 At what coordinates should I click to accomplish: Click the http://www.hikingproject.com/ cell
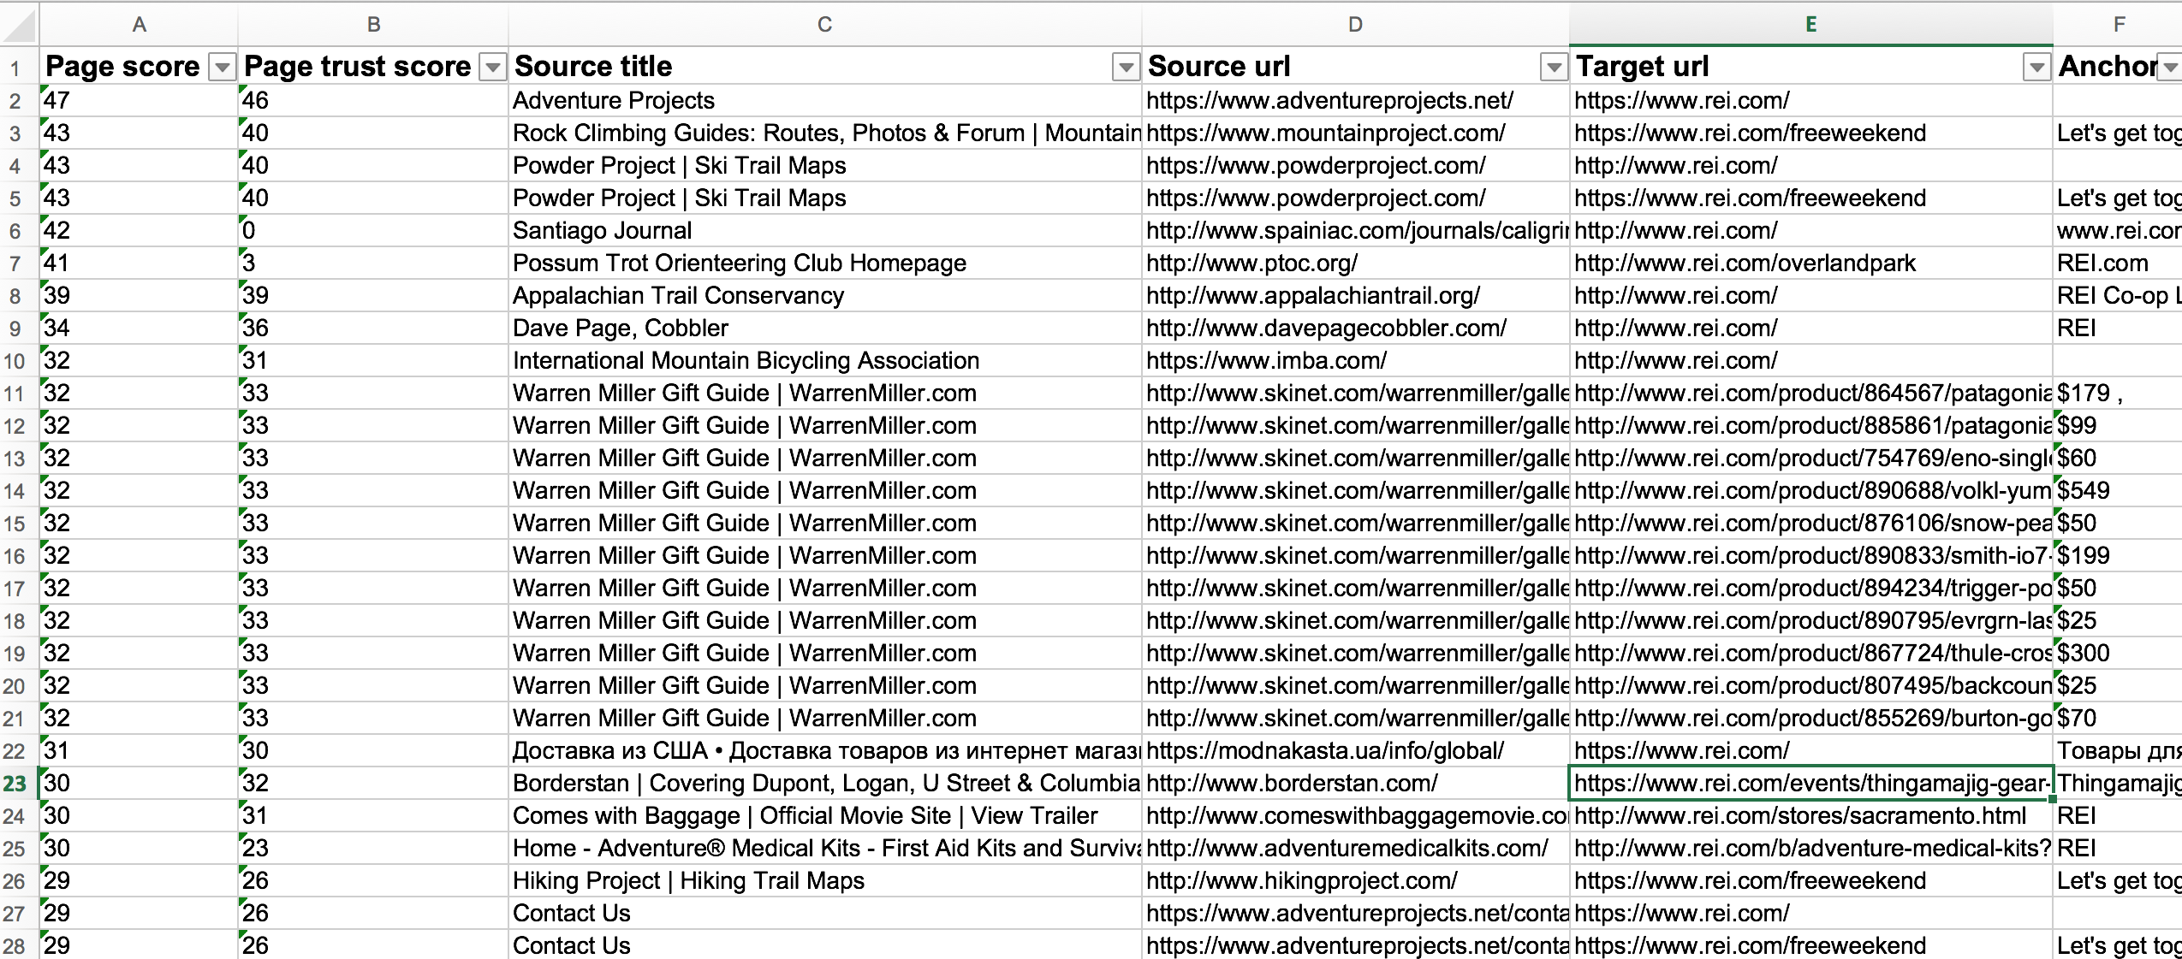pos(1355,881)
